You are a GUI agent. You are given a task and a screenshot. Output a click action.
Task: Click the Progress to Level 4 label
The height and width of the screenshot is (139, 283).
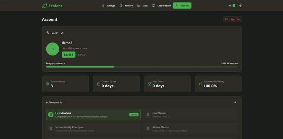coord(55,64)
